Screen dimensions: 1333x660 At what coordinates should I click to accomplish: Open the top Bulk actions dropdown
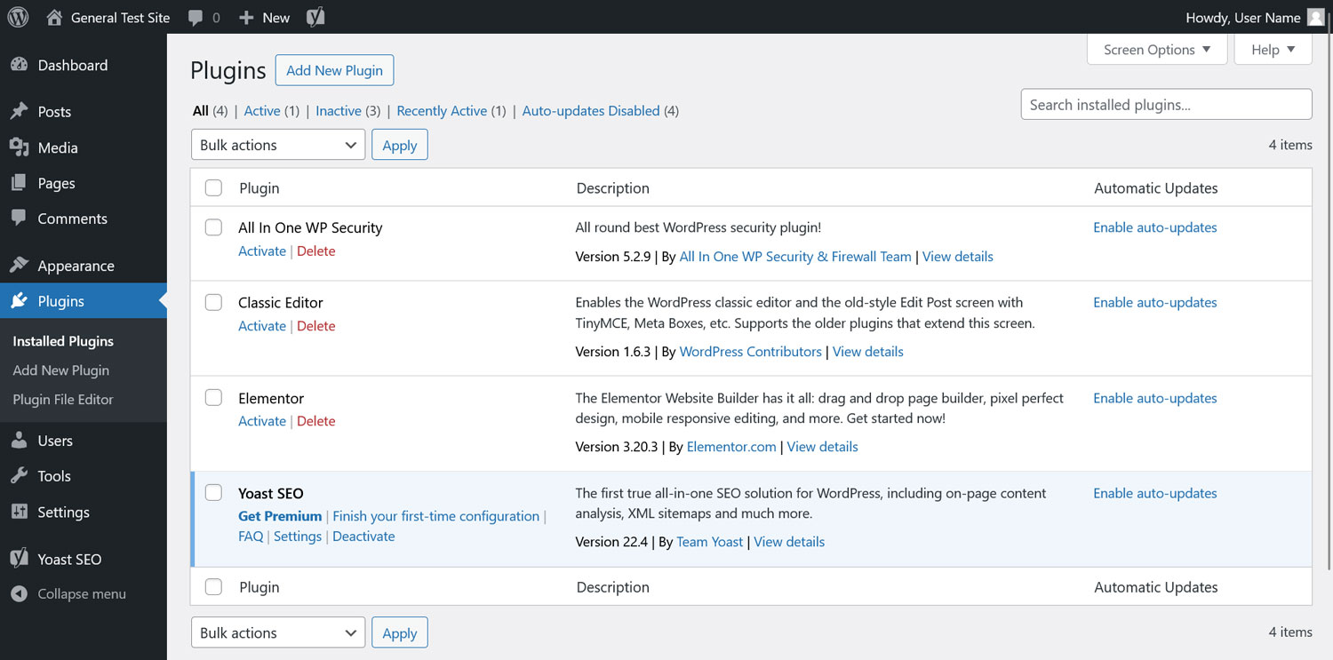tap(277, 145)
